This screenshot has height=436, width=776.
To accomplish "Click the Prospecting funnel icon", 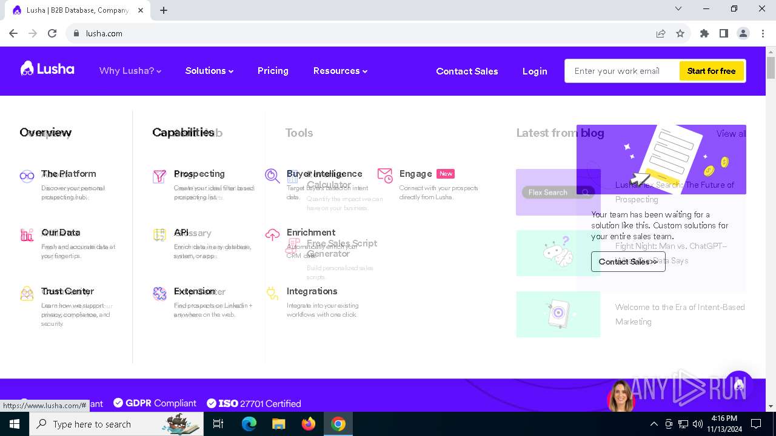I will pyautogui.click(x=159, y=176).
